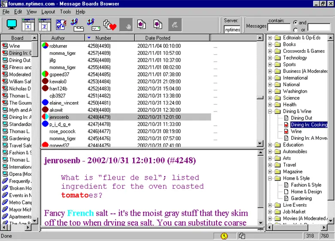
Task: Click board tree horizontal scroll right arrow
Action: (x=324, y=227)
